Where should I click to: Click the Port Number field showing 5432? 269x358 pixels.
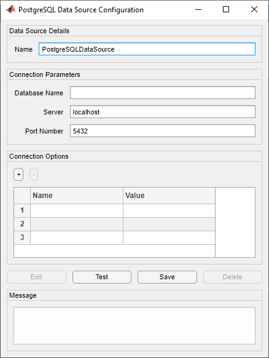point(163,131)
